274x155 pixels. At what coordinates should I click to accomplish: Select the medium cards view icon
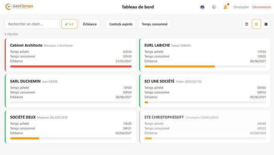tap(256, 24)
